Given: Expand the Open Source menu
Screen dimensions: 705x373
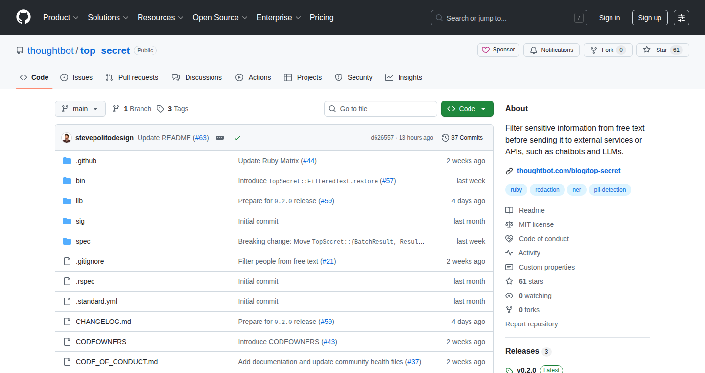Looking at the screenshot, I should (x=220, y=18).
